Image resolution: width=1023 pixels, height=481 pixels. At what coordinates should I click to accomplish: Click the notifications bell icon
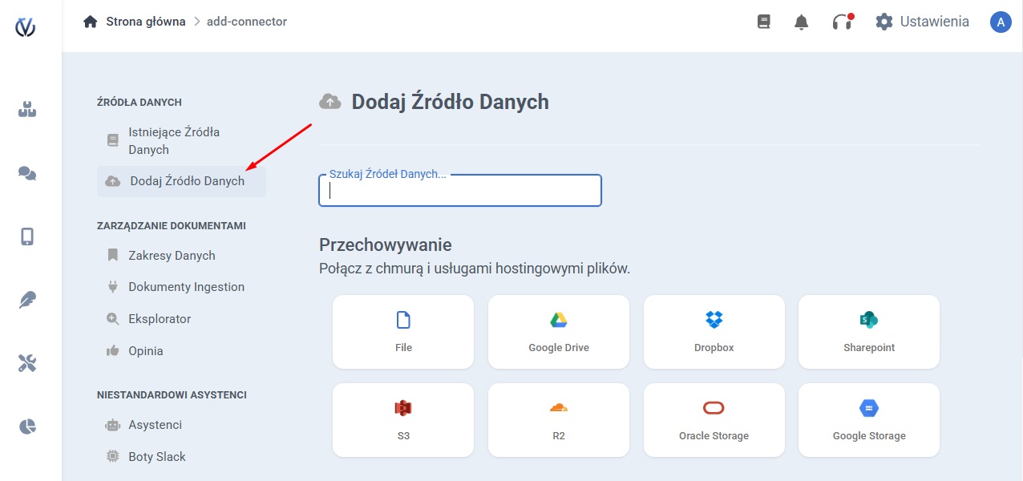[x=801, y=22]
